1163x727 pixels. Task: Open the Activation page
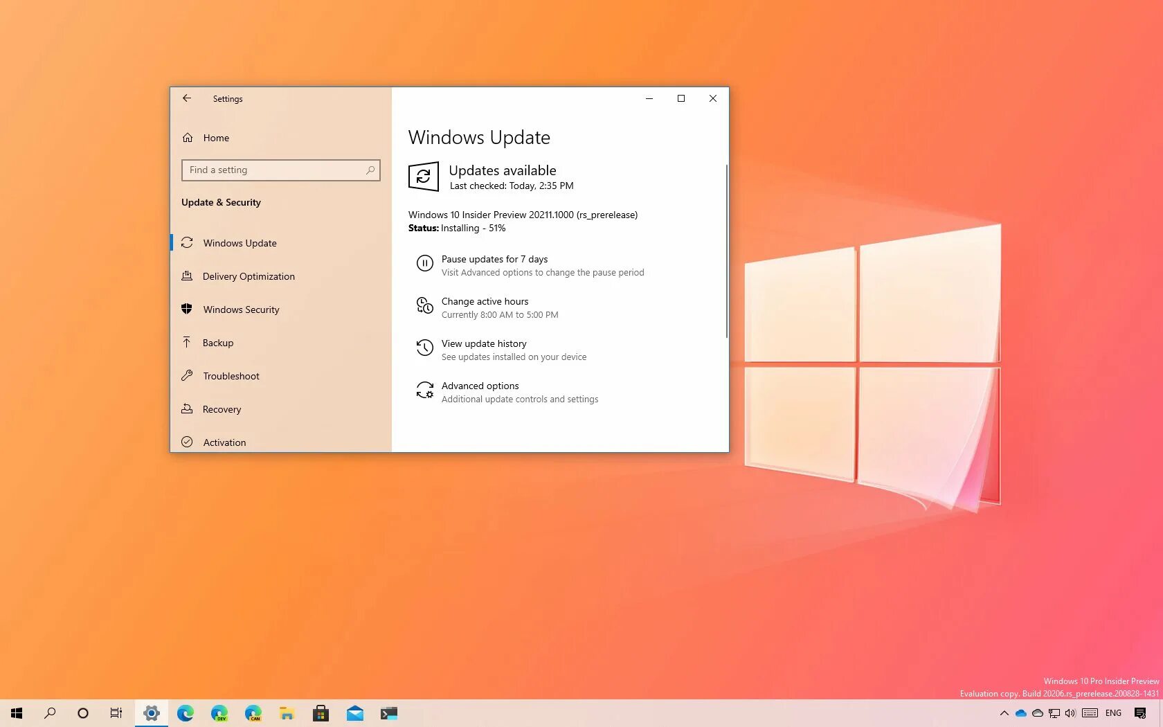tap(280, 442)
